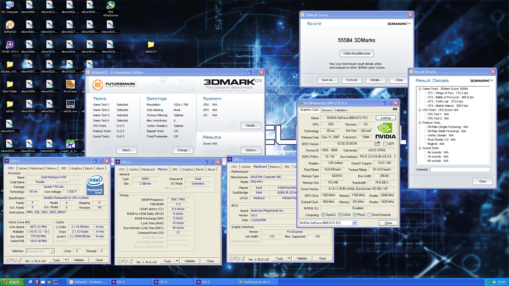Select the elmor0032 file icon

pyautogui.click(x=111, y=47)
